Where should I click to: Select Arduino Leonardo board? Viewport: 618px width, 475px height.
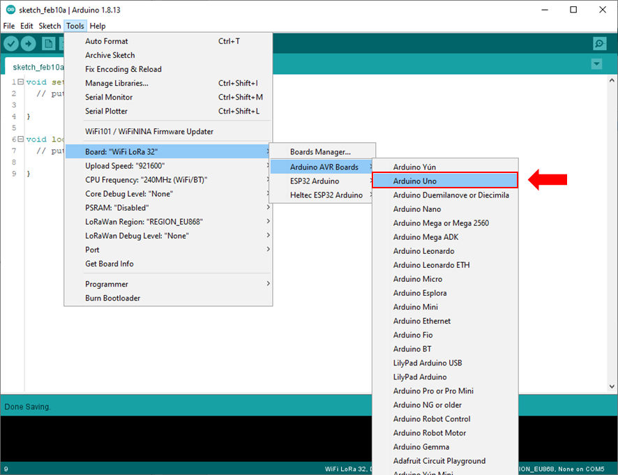coord(445,251)
